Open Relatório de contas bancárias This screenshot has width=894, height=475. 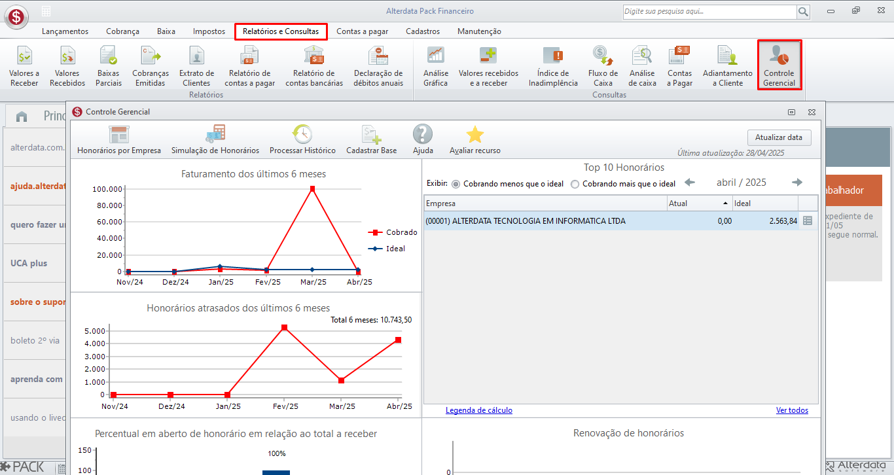314,66
